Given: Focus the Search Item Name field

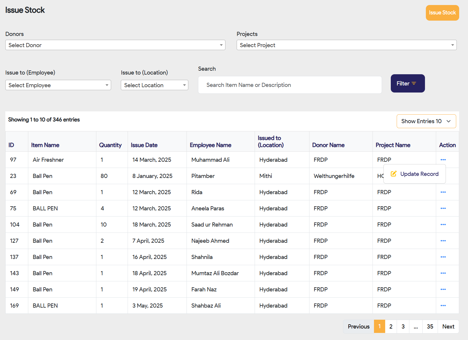Looking at the screenshot, I should pyautogui.click(x=290, y=85).
